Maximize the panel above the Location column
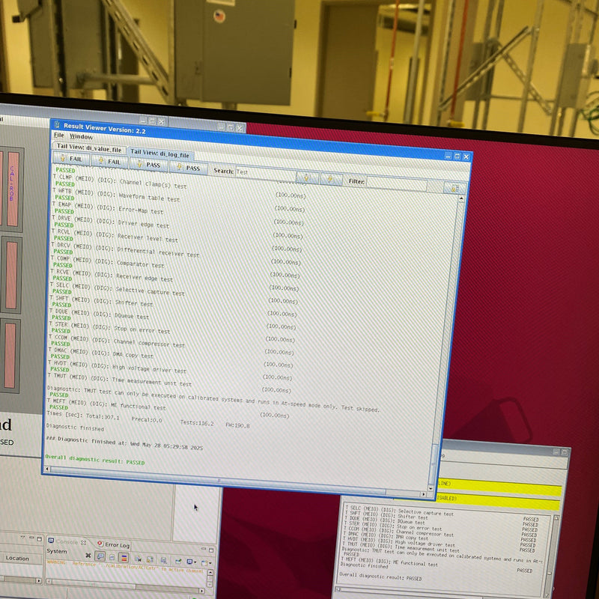The width and height of the screenshot is (599, 599). pyautogui.click(x=39, y=539)
